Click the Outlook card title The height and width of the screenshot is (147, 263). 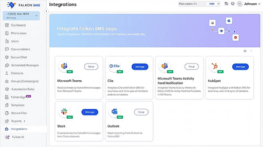pyautogui.click(x=113, y=126)
